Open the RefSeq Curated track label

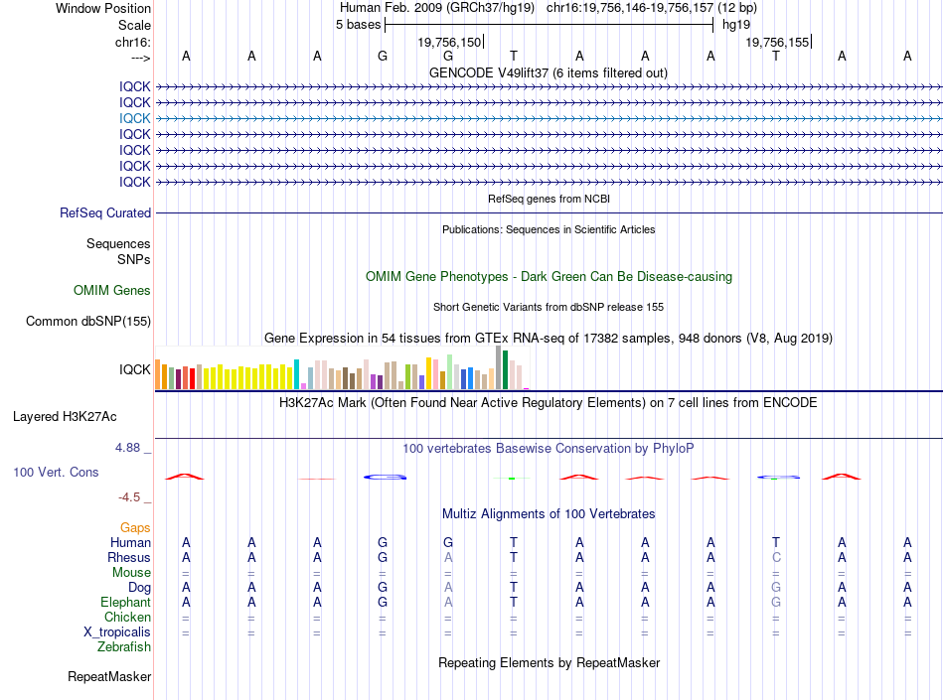pyautogui.click(x=105, y=212)
